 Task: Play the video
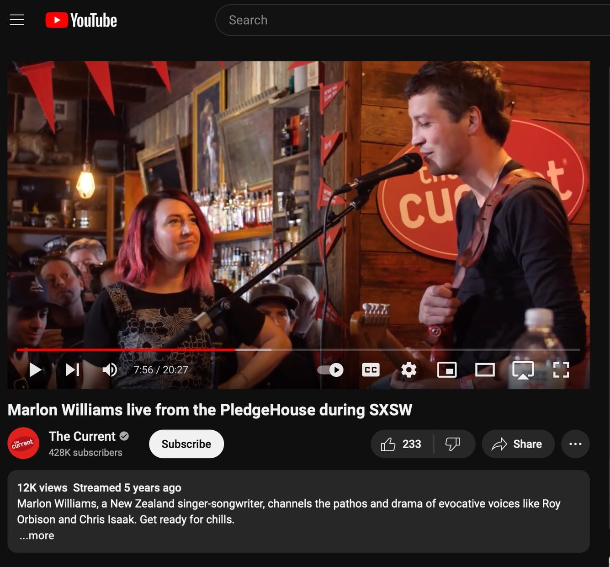[x=35, y=369]
